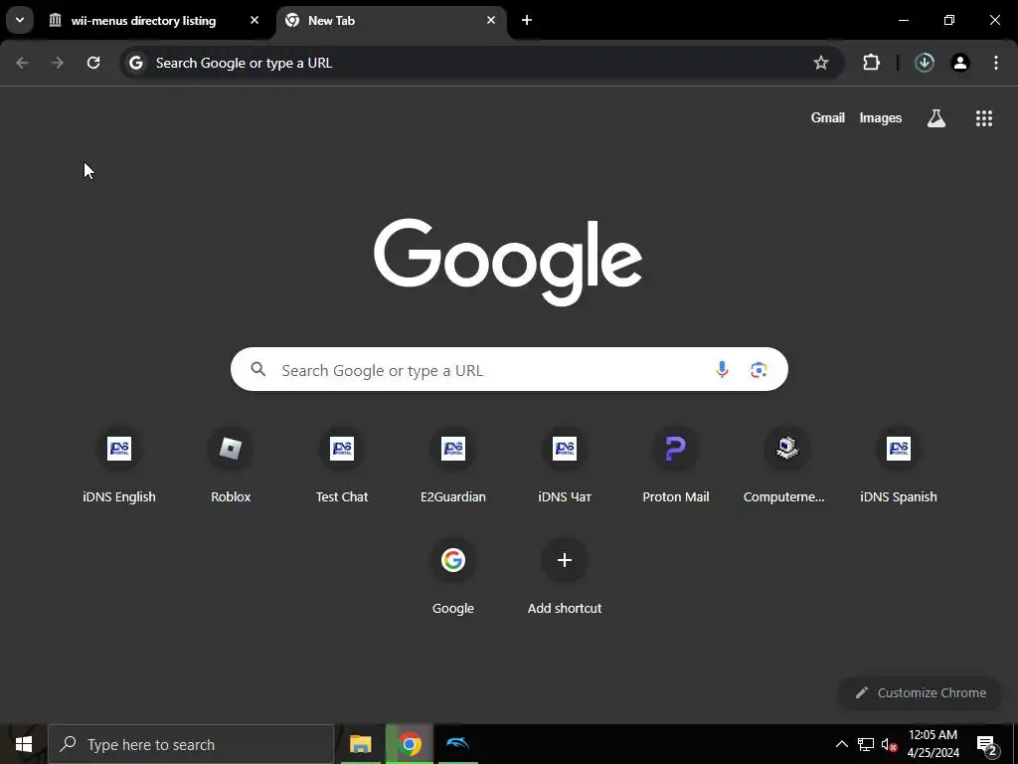The image size is (1018, 764).
Task: Start voice search with microphone icon
Action: click(x=722, y=370)
